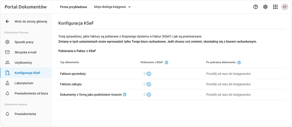The width and height of the screenshot is (292, 127).
Task: Click Wróć do strony głównej link
Action: (31, 21)
